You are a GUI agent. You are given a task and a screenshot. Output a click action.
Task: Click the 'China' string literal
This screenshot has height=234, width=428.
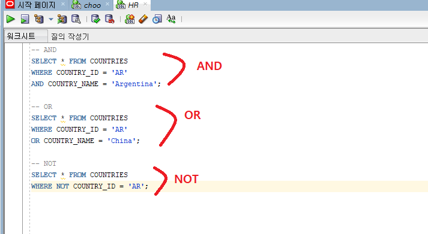pos(121,141)
